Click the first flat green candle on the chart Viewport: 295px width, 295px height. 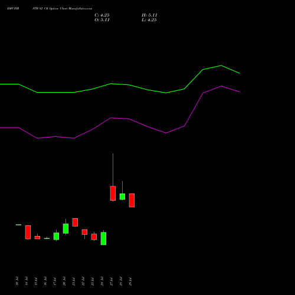18,225
